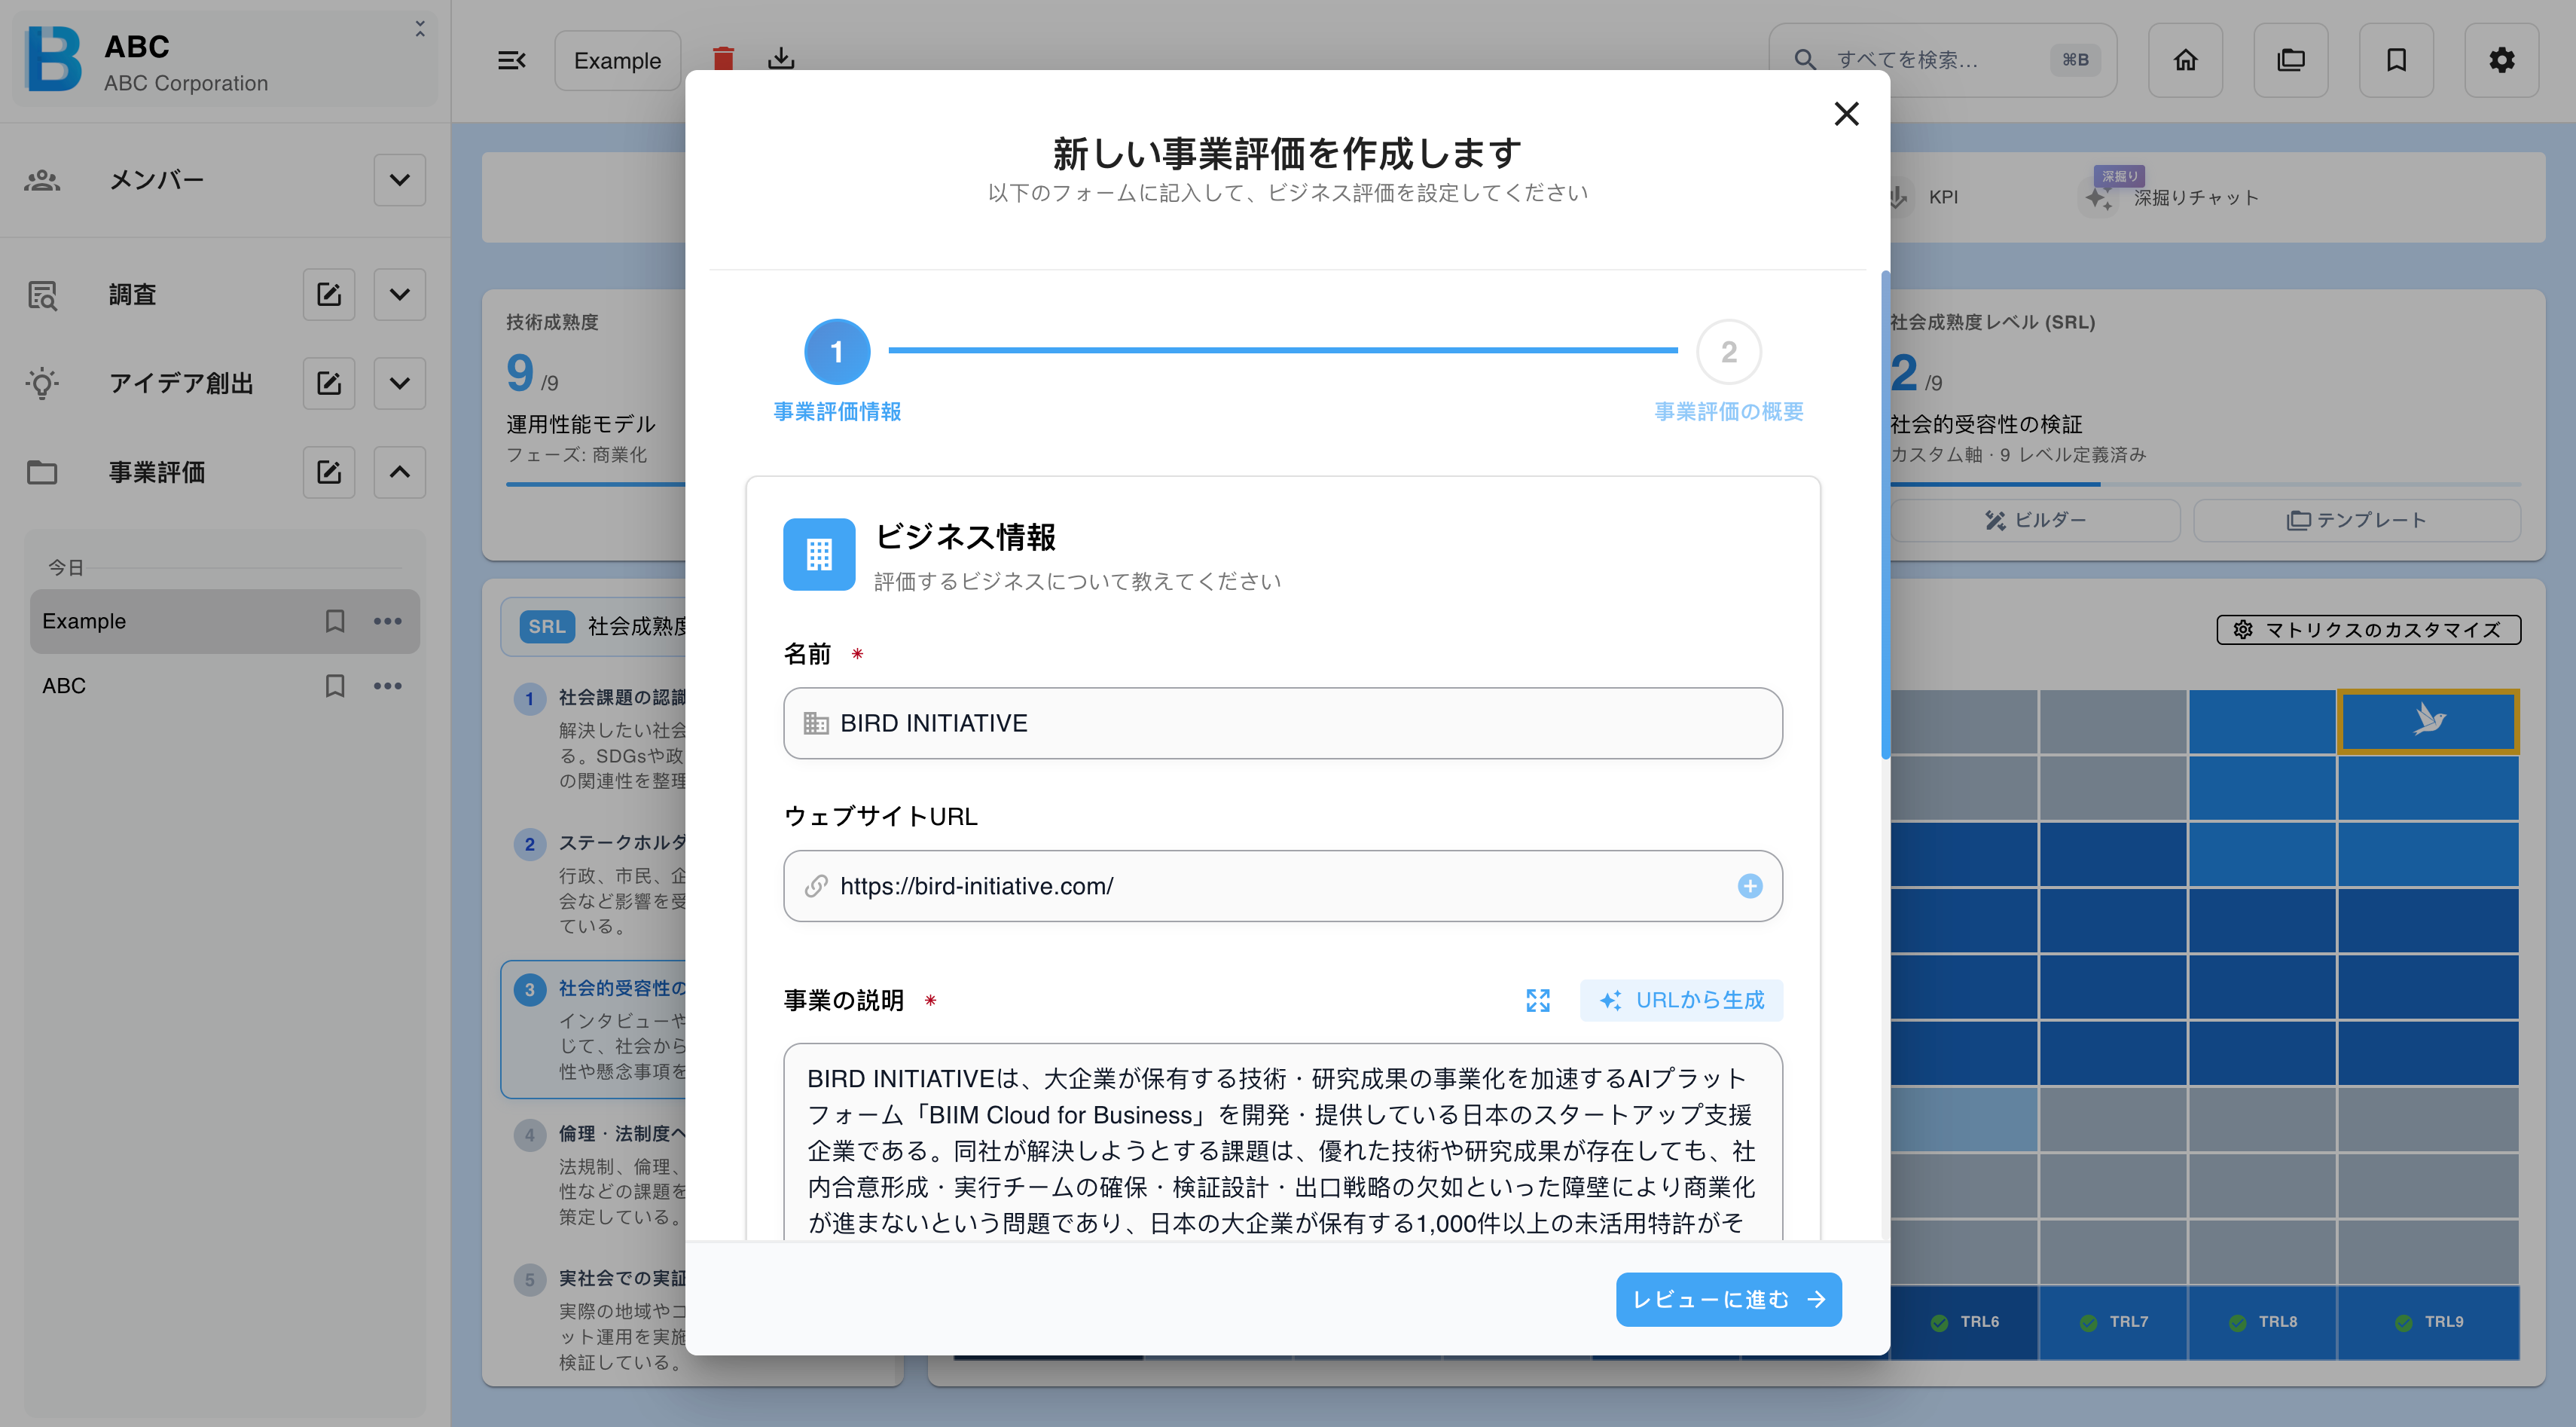Create new アイデア創出 with edit icon

(329, 383)
